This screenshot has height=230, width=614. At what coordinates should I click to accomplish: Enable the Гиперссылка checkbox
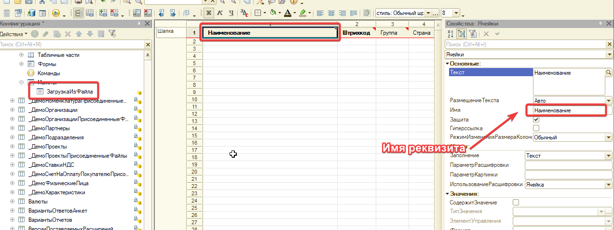(x=536, y=128)
